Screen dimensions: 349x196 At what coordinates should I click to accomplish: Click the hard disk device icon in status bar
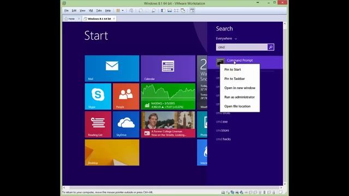(223, 192)
